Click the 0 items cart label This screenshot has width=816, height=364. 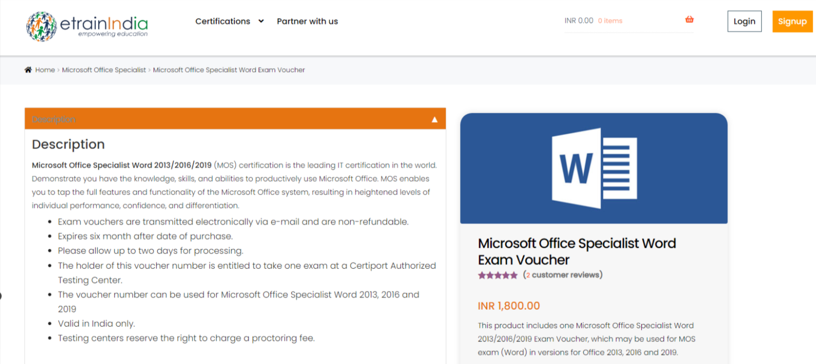(609, 20)
